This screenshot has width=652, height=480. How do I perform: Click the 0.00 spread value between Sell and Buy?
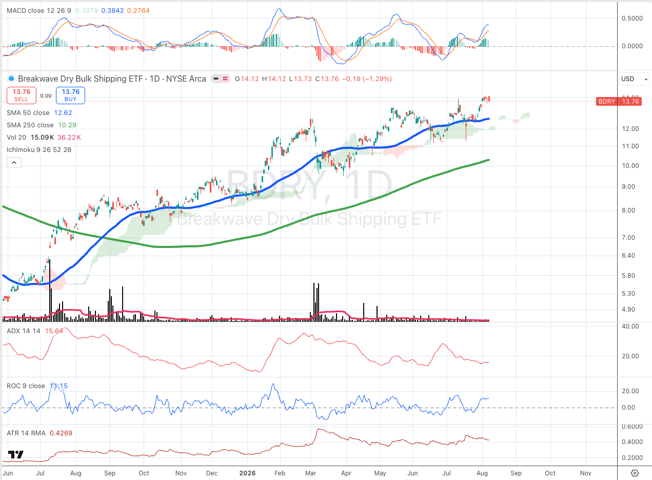[x=46, y=95]
